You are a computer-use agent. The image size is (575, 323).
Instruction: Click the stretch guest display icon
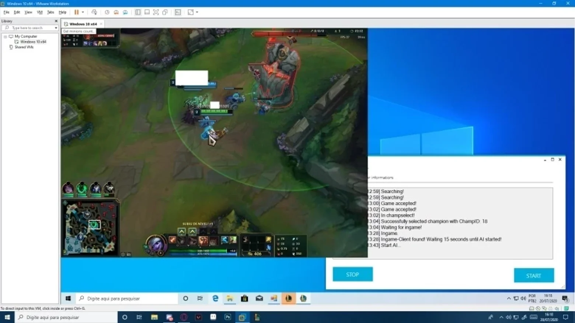click(191, 12)
